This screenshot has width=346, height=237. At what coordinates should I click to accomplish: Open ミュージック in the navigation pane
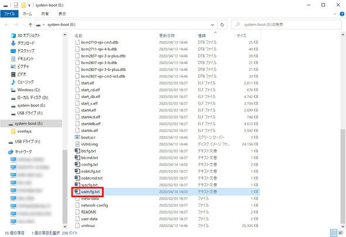click(x=26, y=82)
